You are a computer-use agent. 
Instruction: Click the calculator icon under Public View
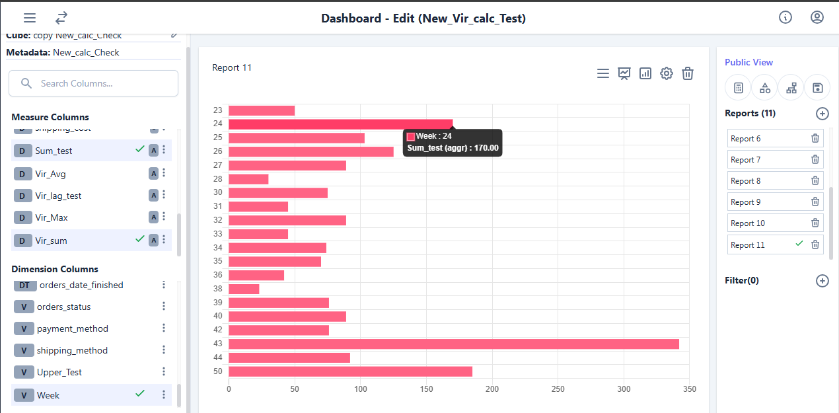coord(738,87)
